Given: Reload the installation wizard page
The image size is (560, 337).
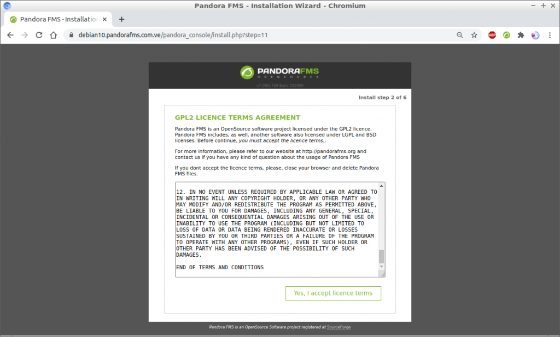Looking at the screenshot, I should pyautogui.click(x=39, y=35).
